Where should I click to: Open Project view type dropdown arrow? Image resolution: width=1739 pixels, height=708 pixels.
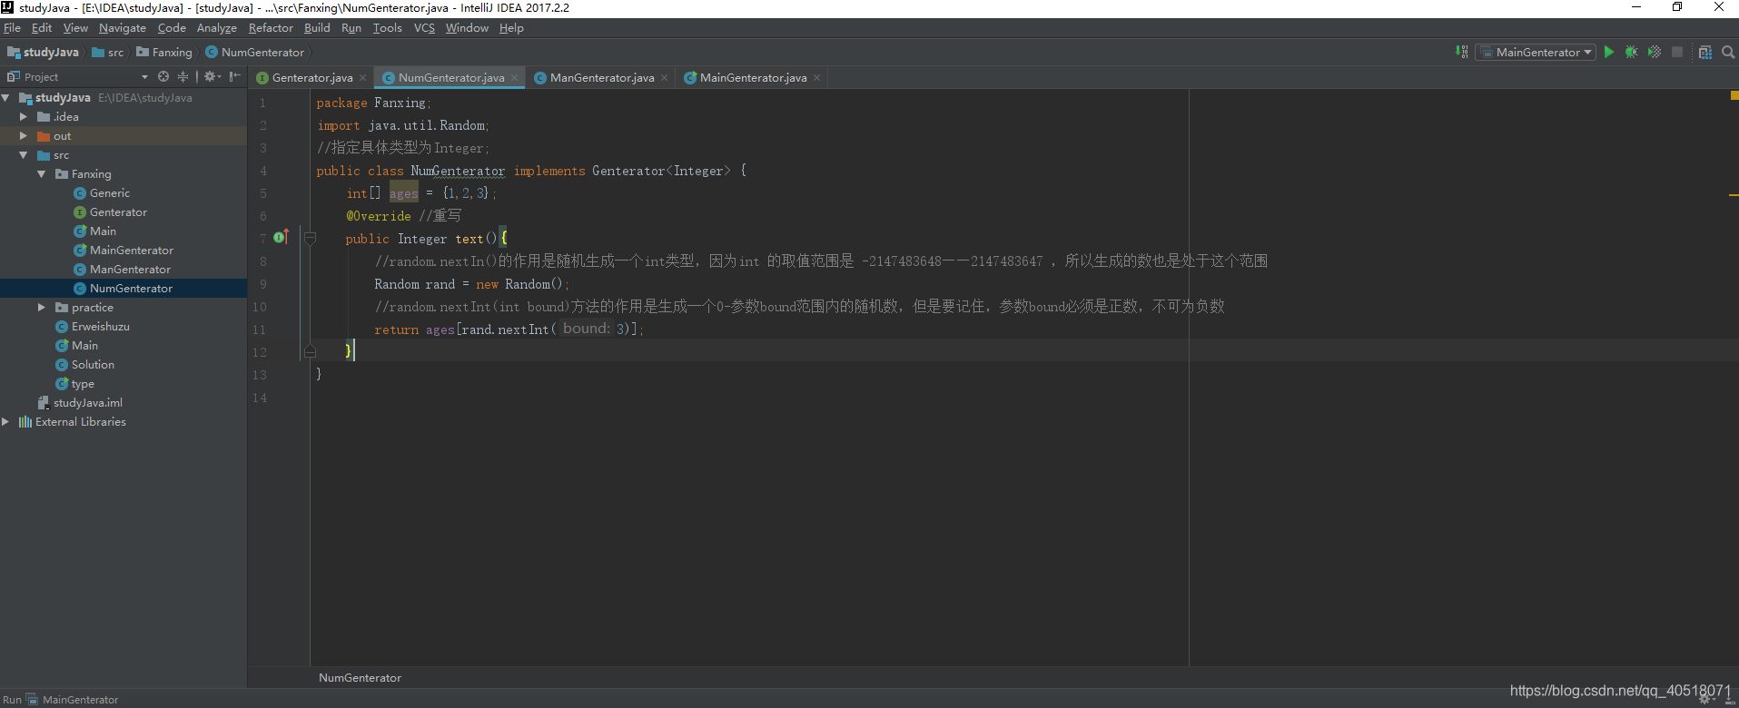point(144,77)
